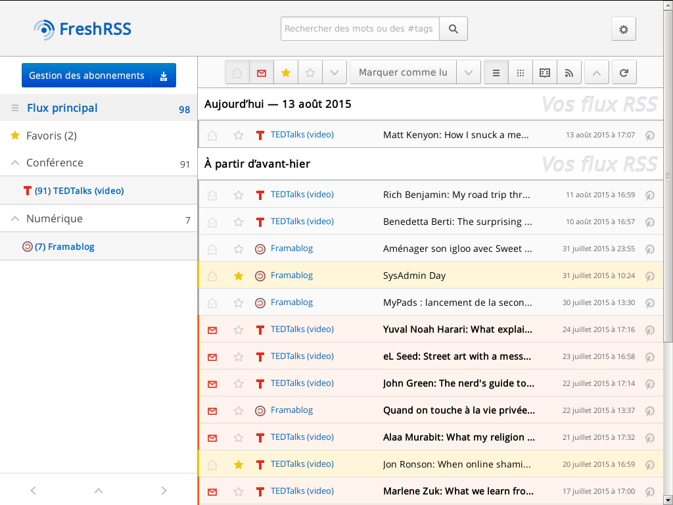Viewport: 673px width, 505px height.
Task: Click the import/export download icon
Action: pos(164,76)
